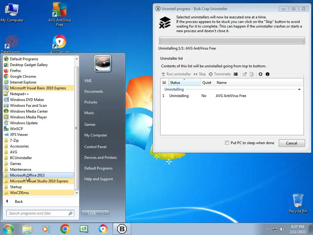Open Windows Update
Image resolution: width=313 pixels, height=235 pixels.
(39, 123)
